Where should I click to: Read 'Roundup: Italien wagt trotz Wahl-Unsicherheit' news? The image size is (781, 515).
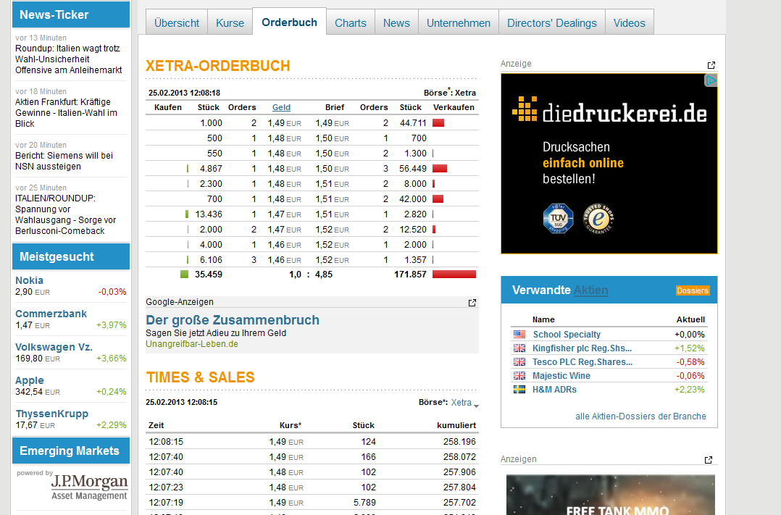(x=69, y=59)
